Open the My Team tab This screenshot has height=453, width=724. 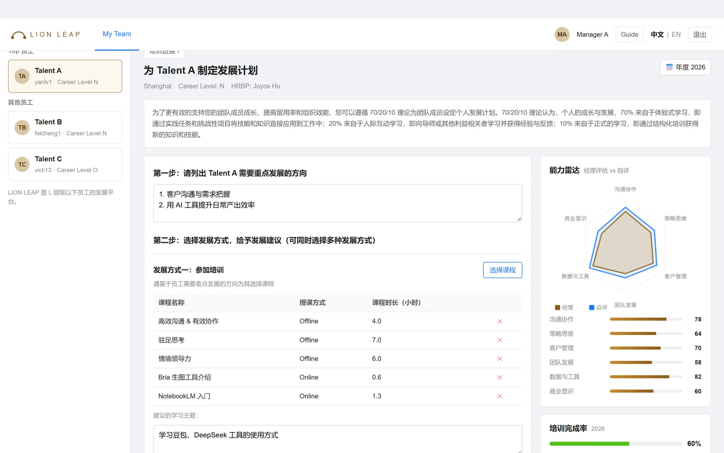point(117,34)
